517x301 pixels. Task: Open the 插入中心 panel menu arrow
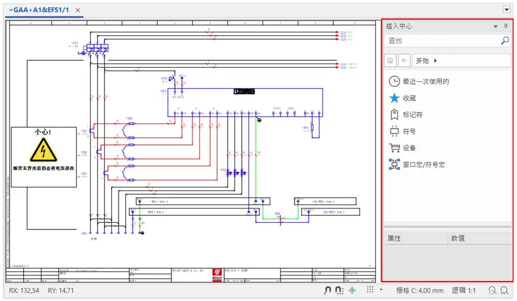pyautogui.click(x=495, y=26)
